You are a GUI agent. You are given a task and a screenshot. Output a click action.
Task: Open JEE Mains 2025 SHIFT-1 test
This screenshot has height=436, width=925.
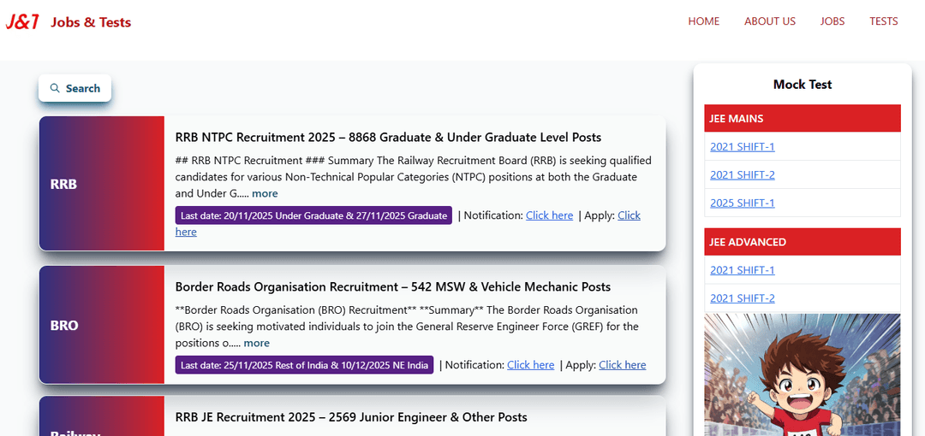[x=742, y=203]
